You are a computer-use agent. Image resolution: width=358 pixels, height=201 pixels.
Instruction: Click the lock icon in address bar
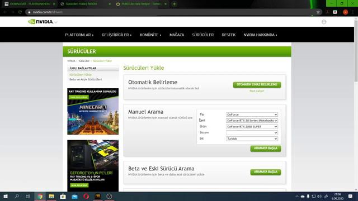29,12
